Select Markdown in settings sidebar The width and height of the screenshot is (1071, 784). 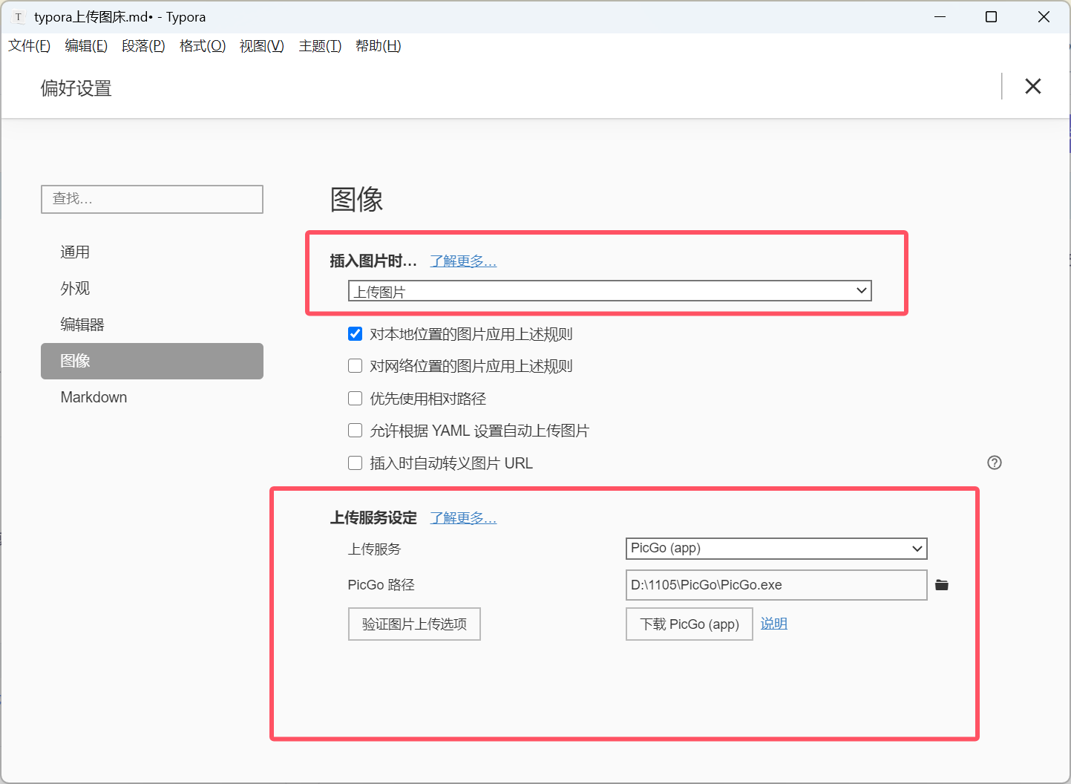94,397
